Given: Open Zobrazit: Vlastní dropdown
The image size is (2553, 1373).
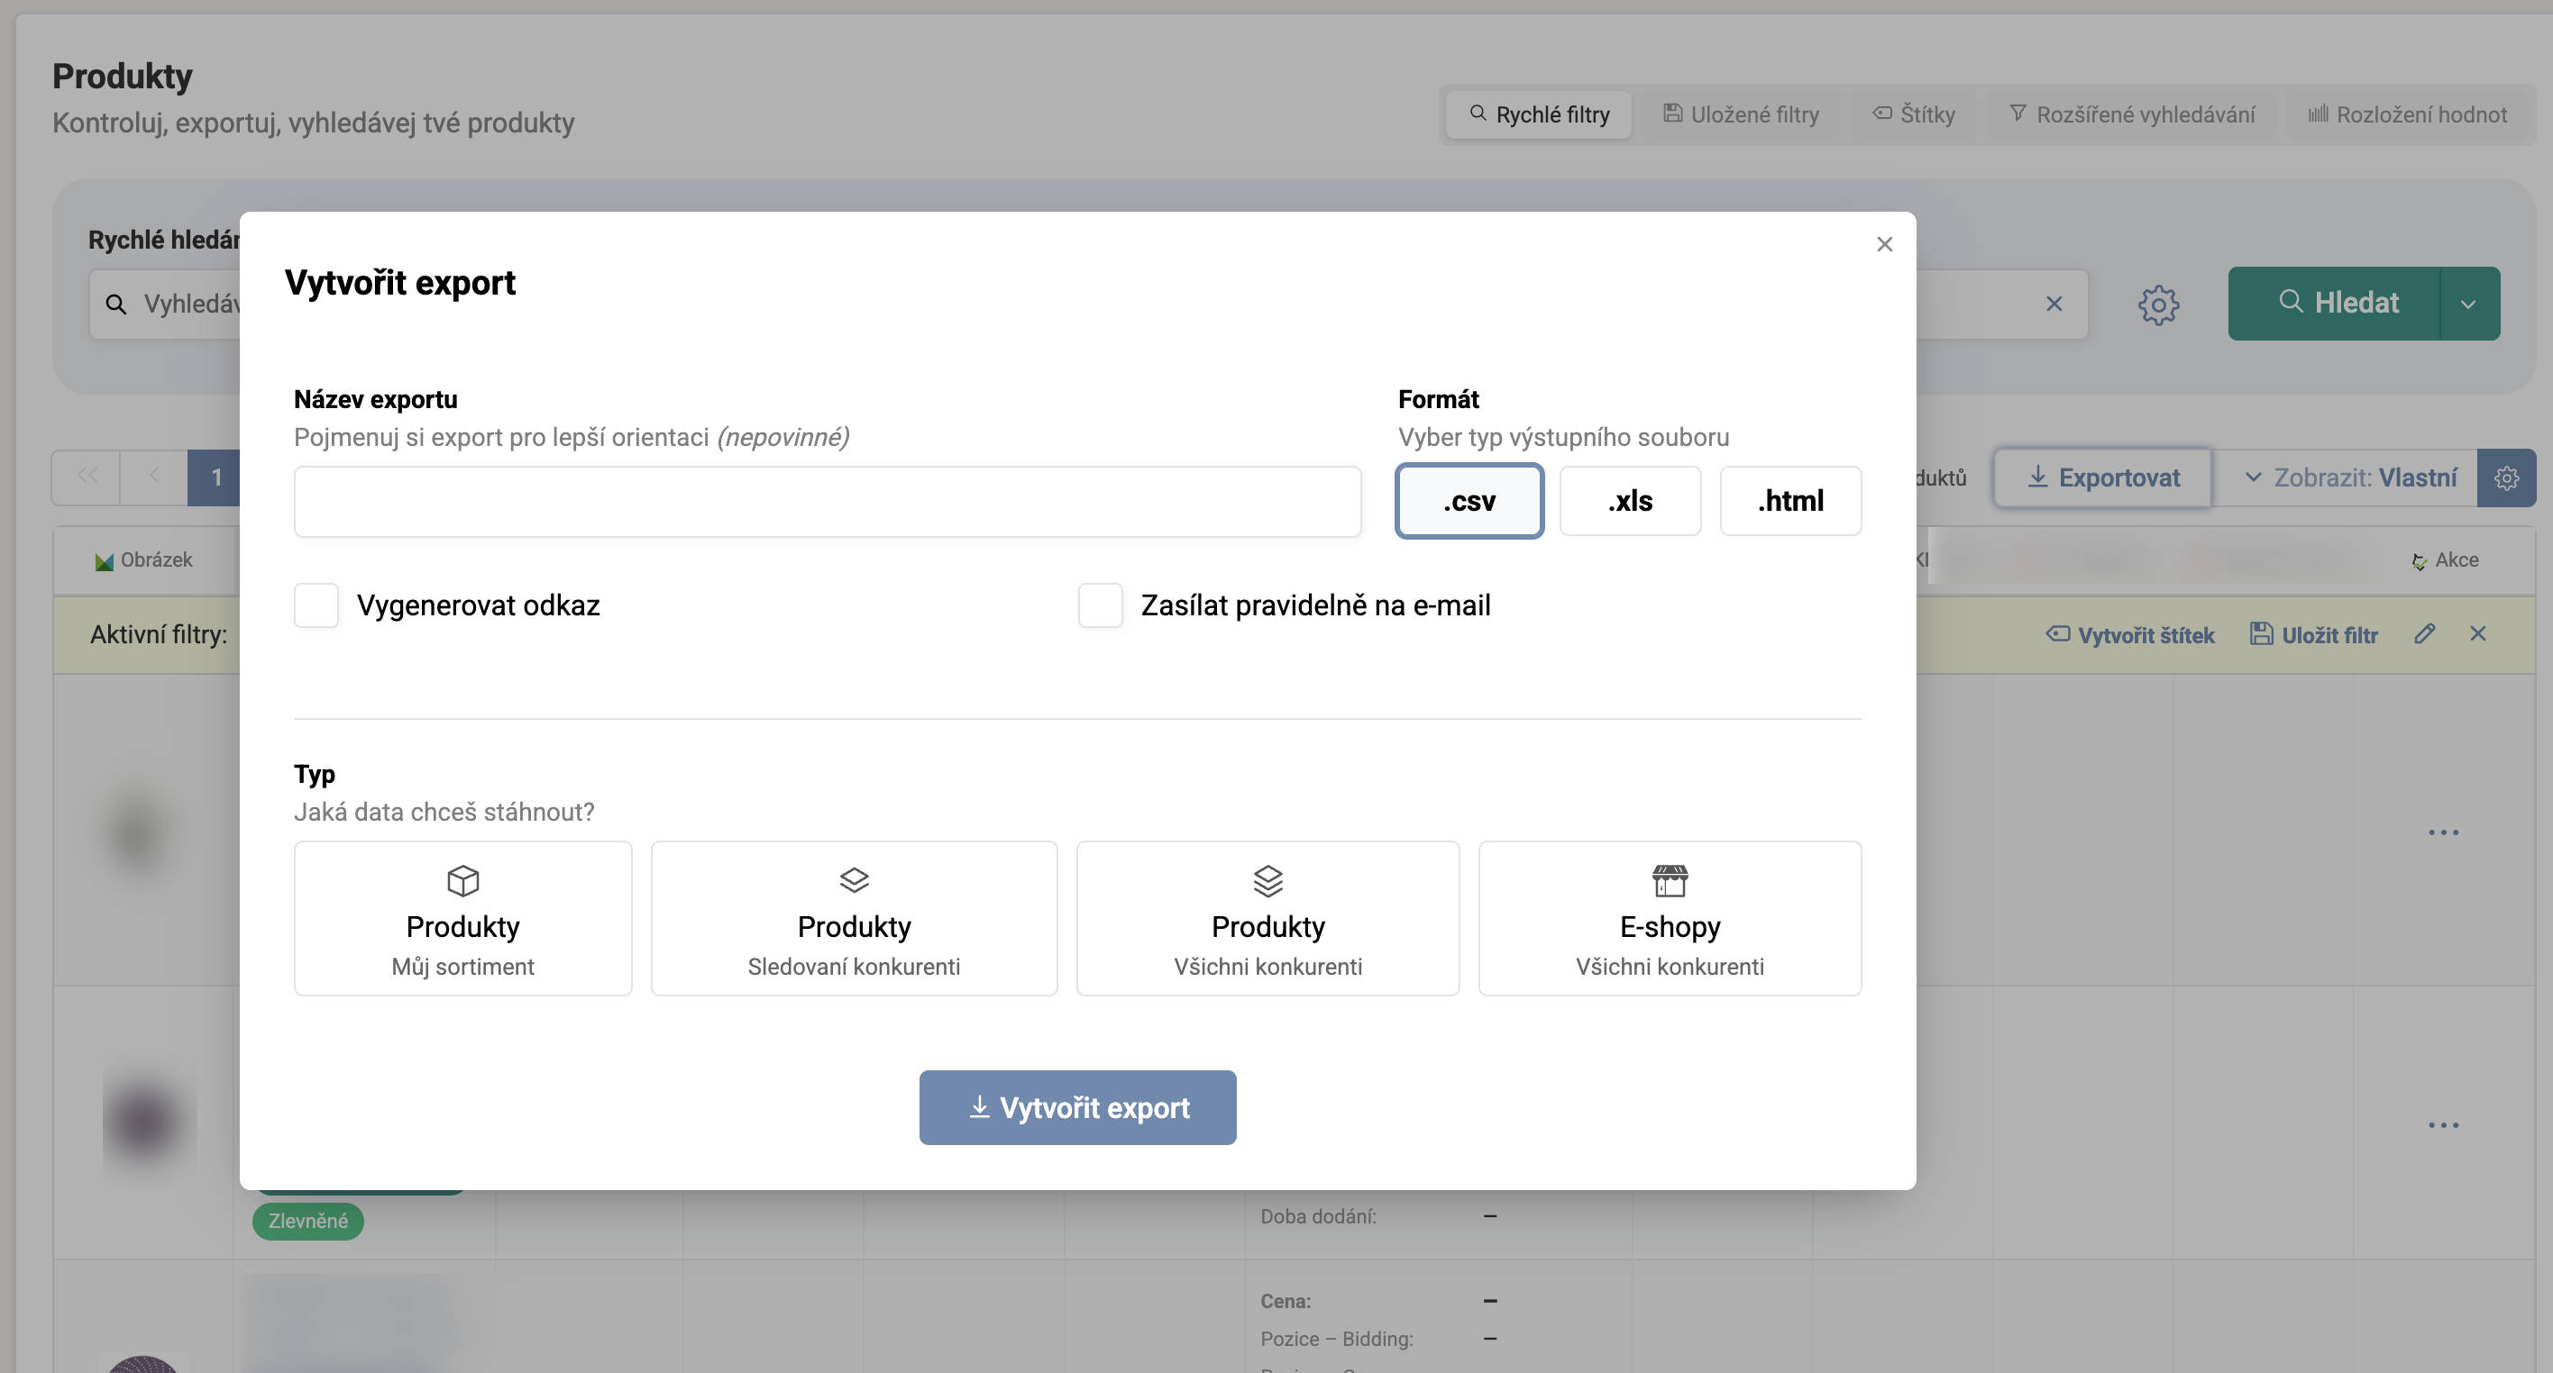Looking at the screenshot, I should click(2349, 478).
